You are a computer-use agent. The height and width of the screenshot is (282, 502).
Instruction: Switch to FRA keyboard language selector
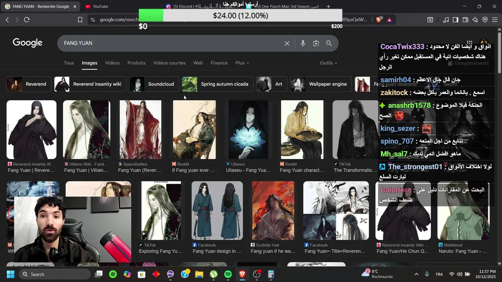[439, 274]
